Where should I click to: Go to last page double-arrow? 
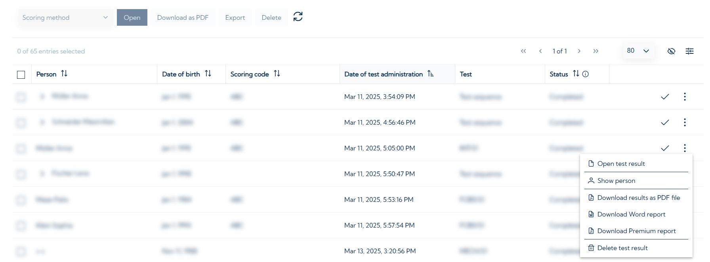click(x=595, y=51)
